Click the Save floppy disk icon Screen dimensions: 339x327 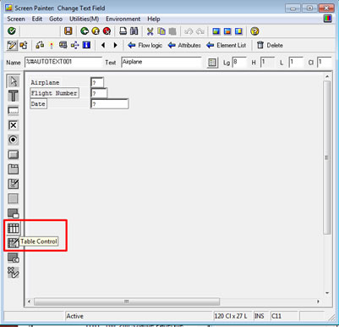pyautogui.click(x=68, y=30)
